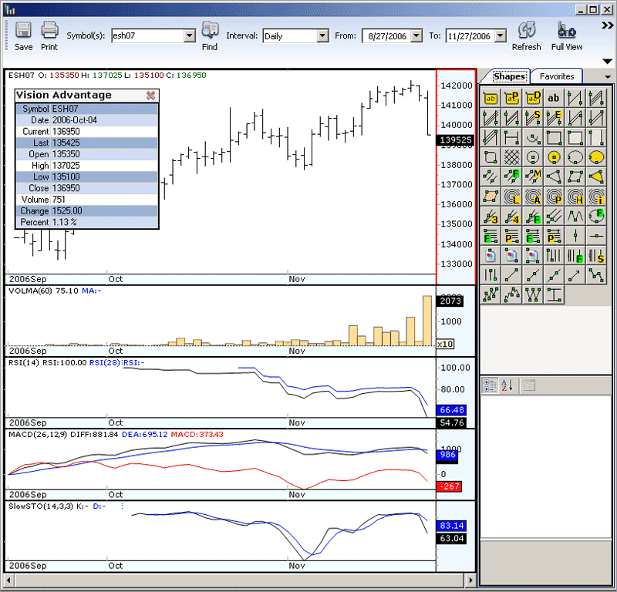Open the To date picker 11/27/2006
The width and height of the screenshot is (617, 592).
[500, 35]
